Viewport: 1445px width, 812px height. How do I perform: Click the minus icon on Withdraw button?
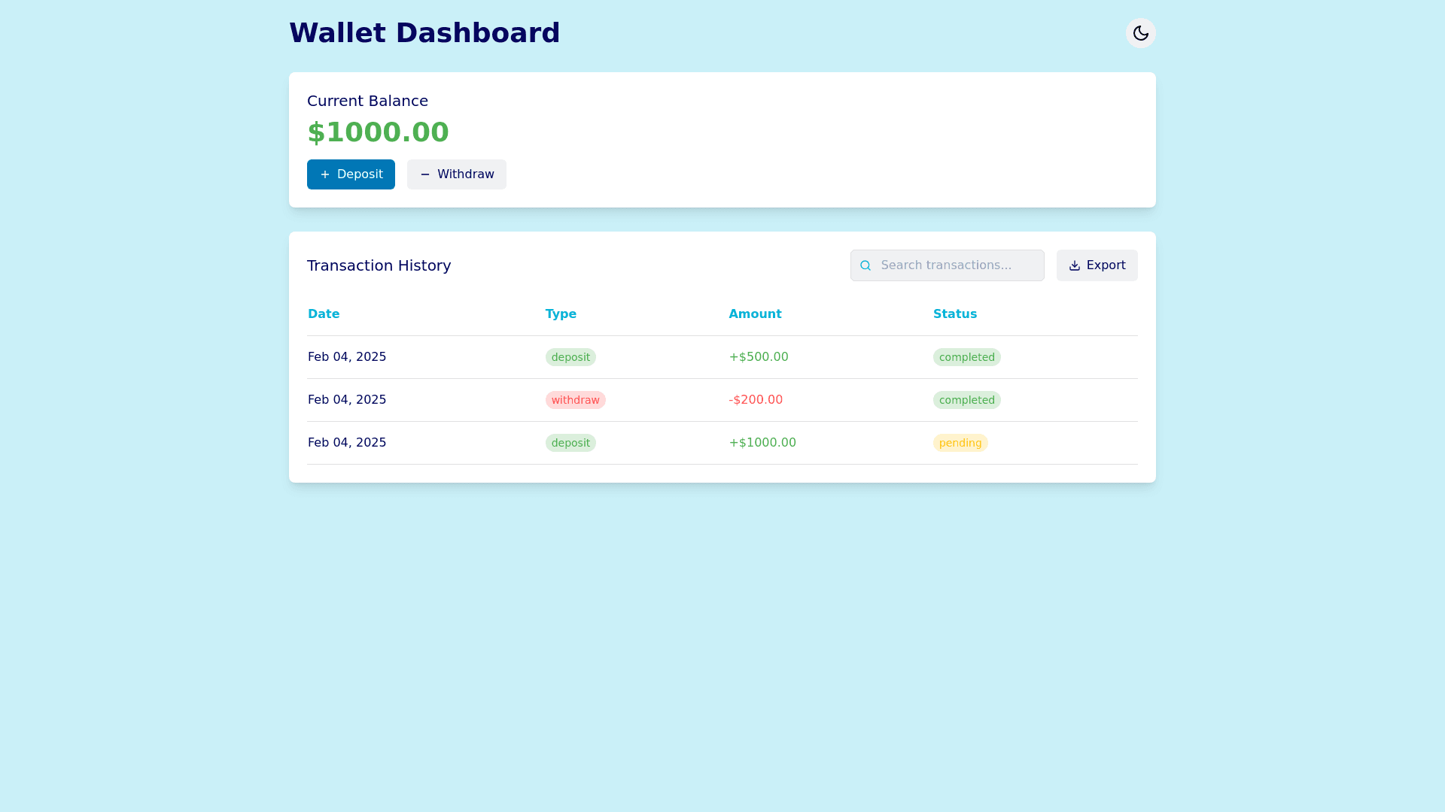425,174
